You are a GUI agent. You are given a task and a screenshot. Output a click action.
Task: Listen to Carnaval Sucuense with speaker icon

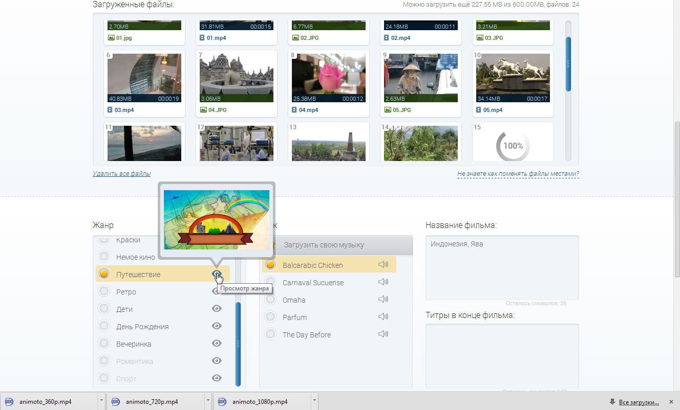(x=383, y=282)
